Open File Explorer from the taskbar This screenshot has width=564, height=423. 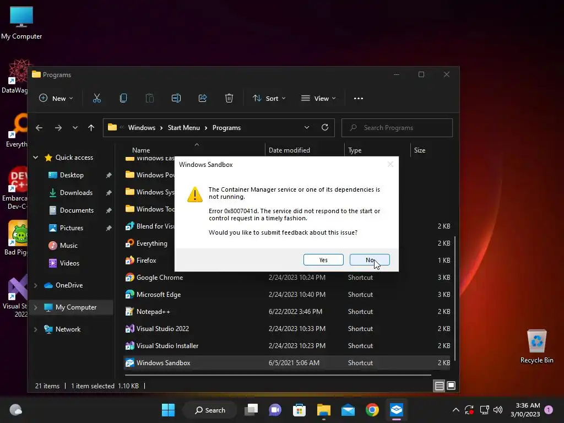(x=323, y=410)
